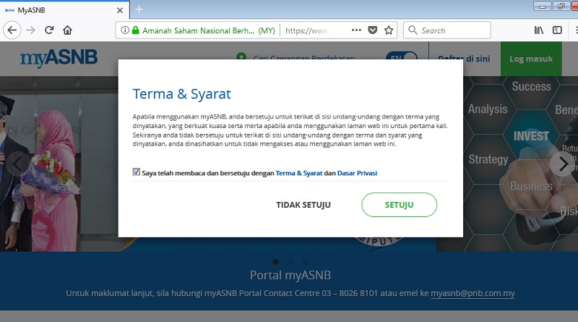Open a new tab with plus button
The width and height of the screenshot is (578, 322).
point(139,9)
